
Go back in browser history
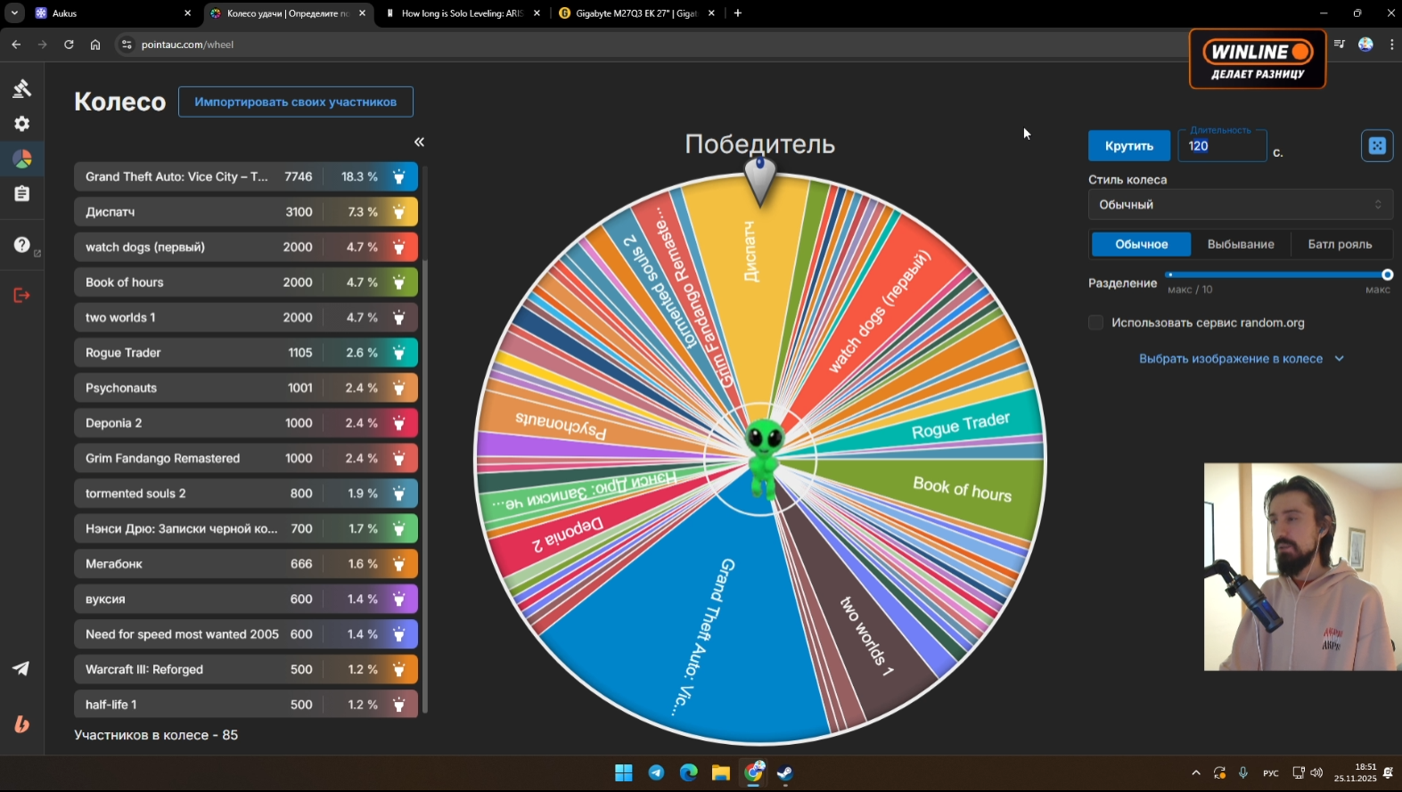16,45
